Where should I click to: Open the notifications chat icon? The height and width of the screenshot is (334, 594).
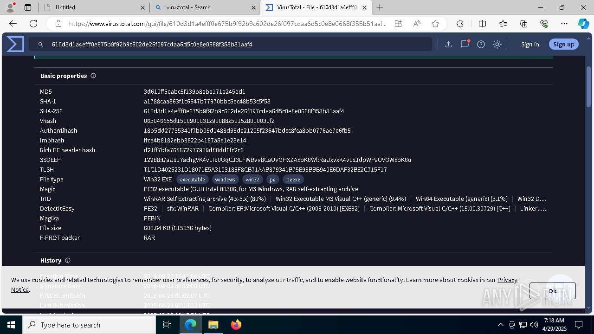[x=465, y=45]
